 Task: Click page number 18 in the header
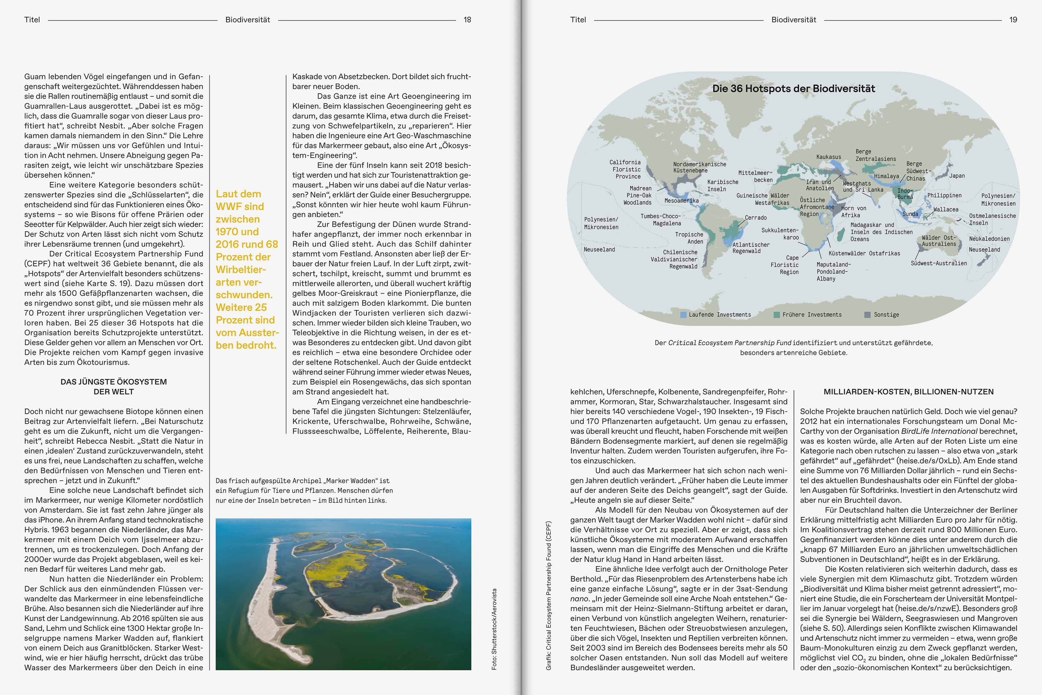click(x=467, y=20)
